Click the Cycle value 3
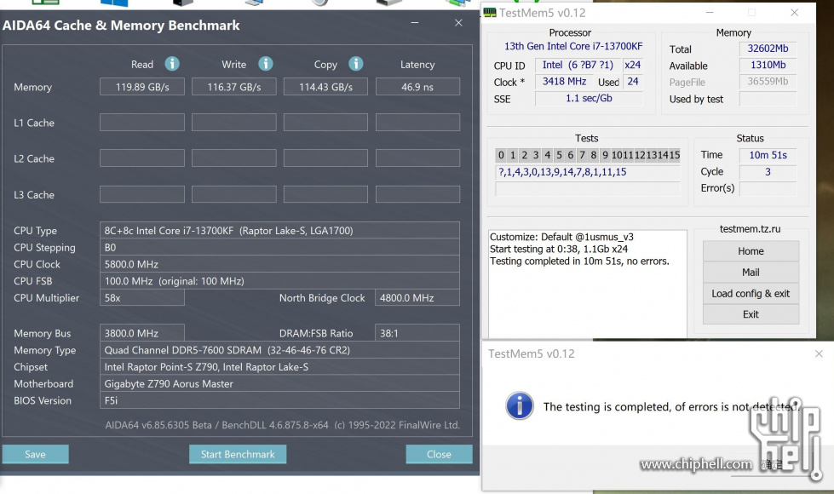Screen dimensions: 834x494 [768, 172]
